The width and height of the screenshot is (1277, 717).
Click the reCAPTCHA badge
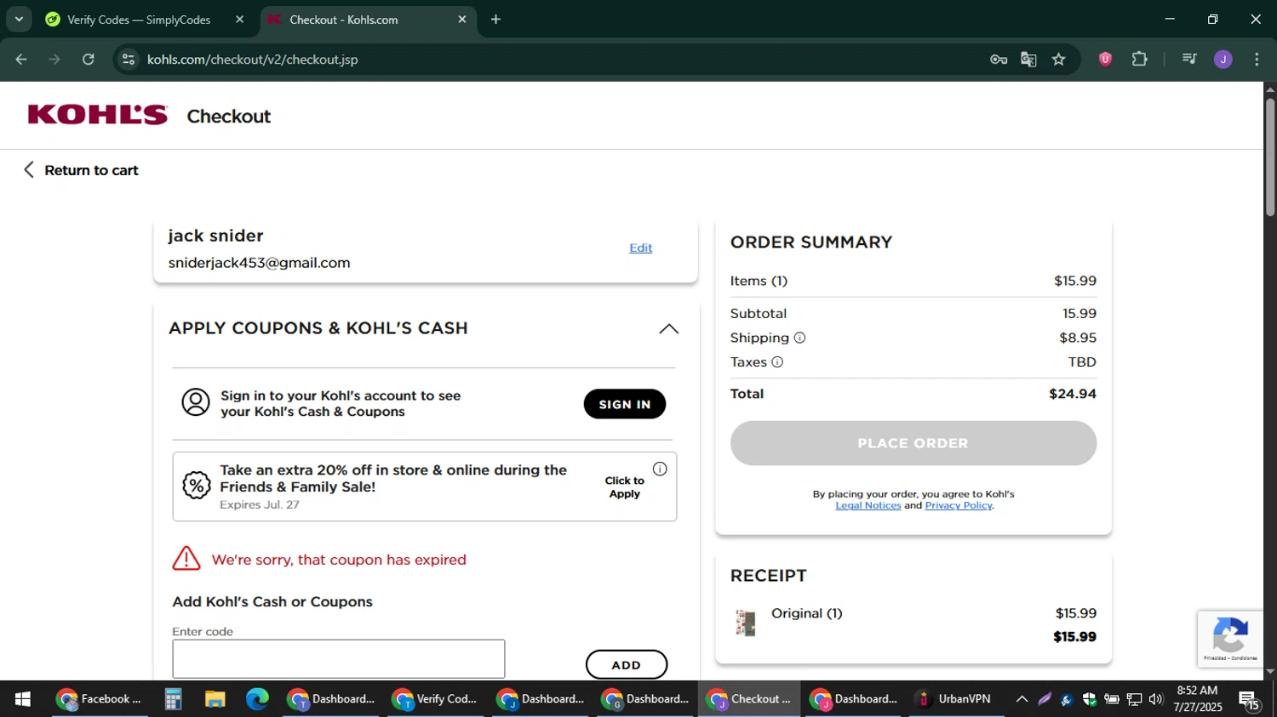1230,639
